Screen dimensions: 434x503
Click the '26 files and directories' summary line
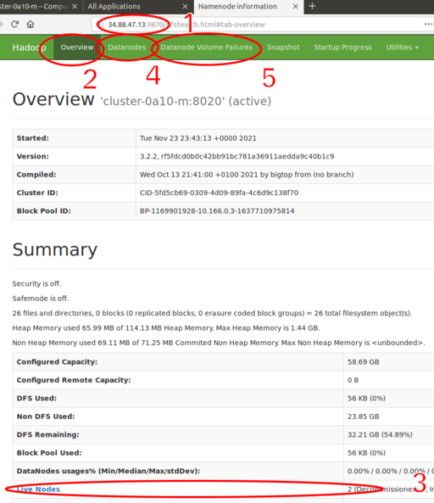point(212,313)
